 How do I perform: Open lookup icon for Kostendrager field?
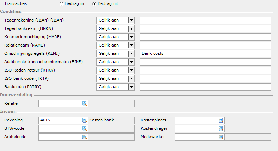tap(221, 128)
